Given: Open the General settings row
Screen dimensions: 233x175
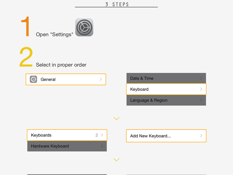Looking at the screenshot, I should (x=66, y=79).
